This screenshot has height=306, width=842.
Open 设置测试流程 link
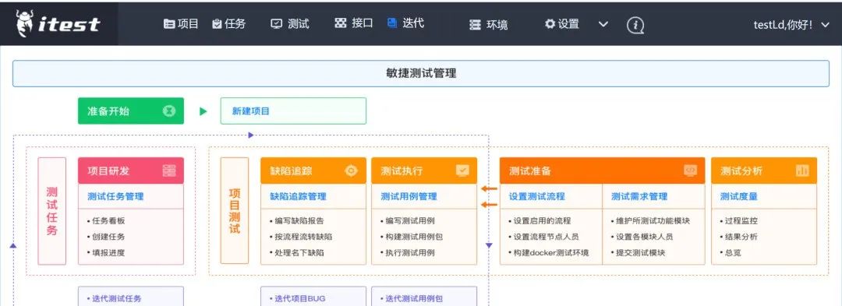(x=537, y=196)
